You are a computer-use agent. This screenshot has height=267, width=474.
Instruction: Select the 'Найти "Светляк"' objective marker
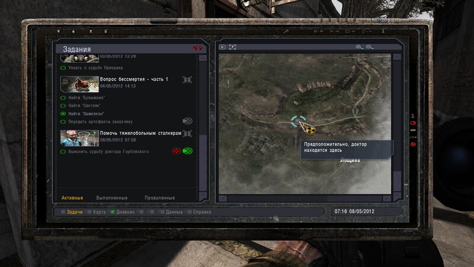click(x=63, y=105)
